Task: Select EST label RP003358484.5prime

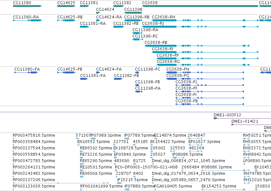Action: pyautogui.click(x=34, y=142)
